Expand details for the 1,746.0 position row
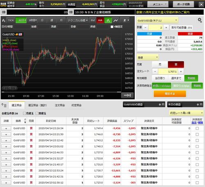 click(6, 134)
